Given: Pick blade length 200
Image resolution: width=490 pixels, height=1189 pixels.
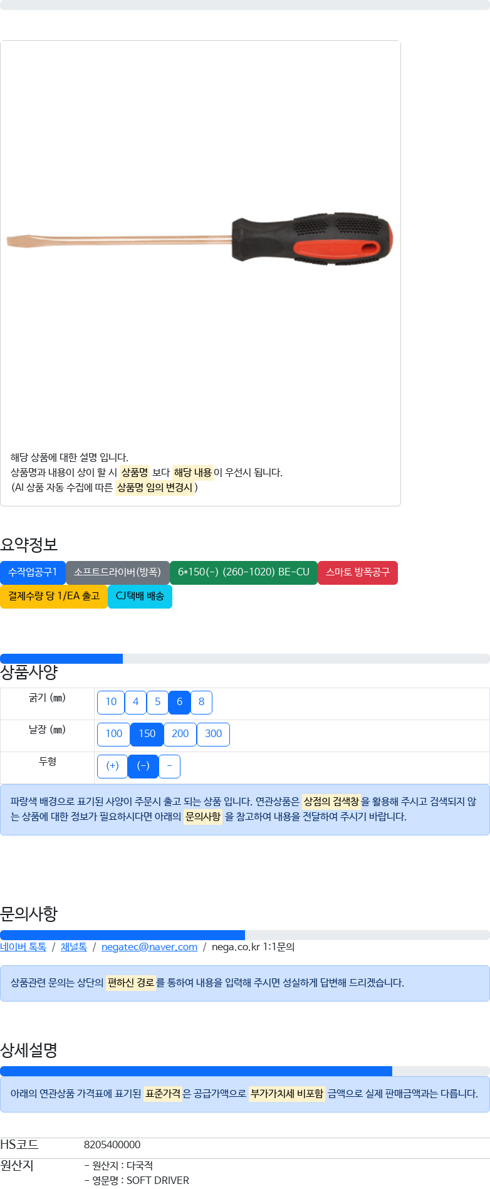Looking at the screenshot, I should tap(180, 734).
